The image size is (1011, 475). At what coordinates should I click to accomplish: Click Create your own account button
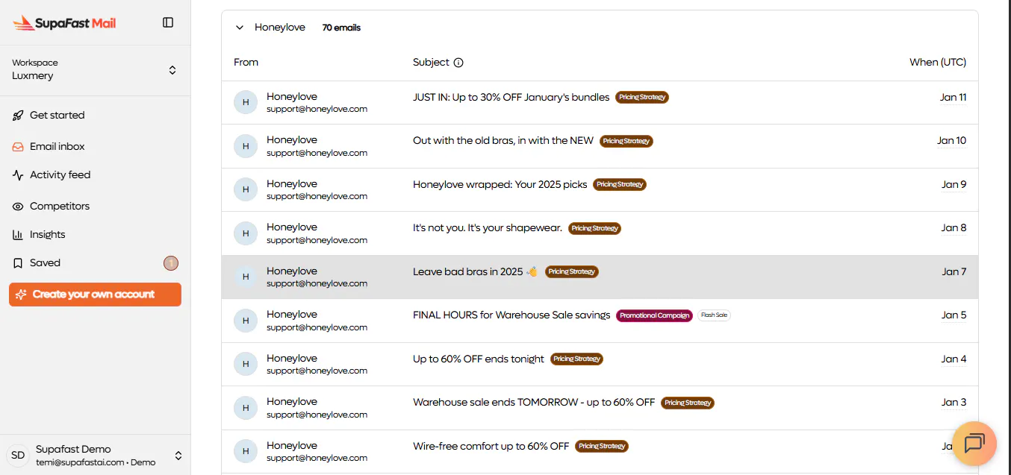coord(95,295)
